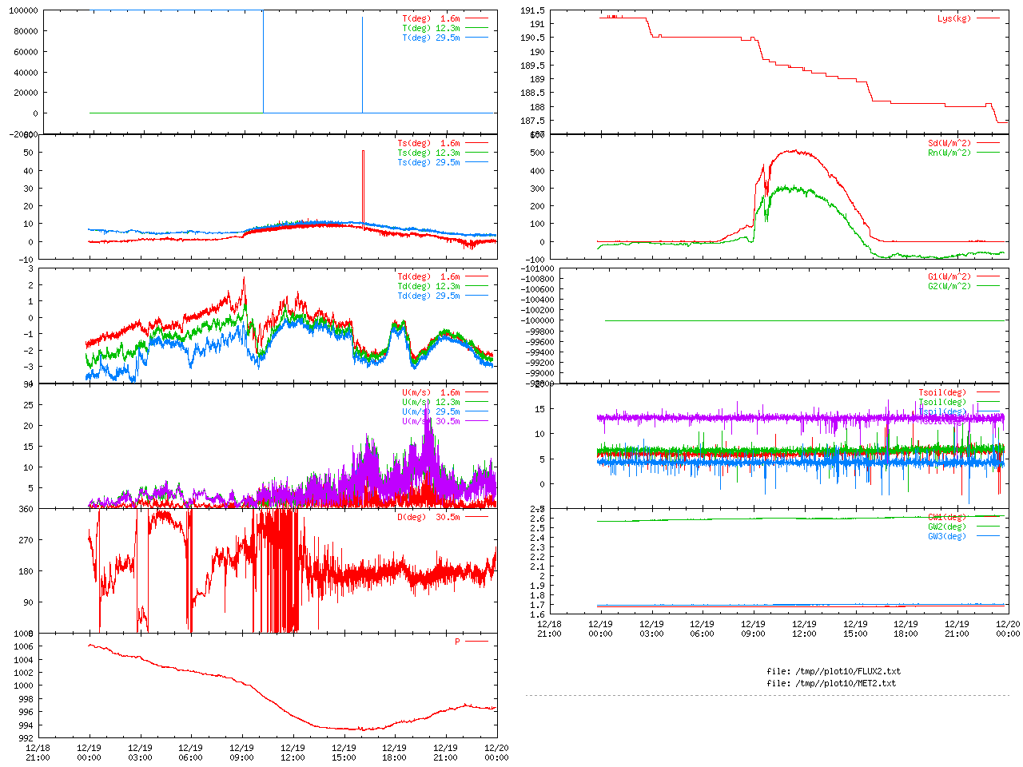Click the 100000 y-axis label in top-left plot
The image size is (1023, 767).
(x=22, y=10)
